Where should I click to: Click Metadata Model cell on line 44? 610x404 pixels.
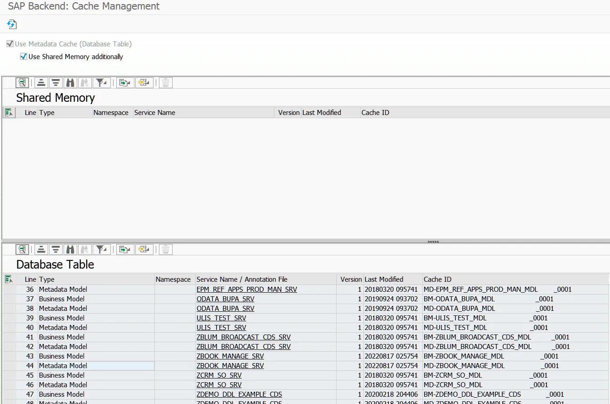pyautogui.click(x=96, y=366)
